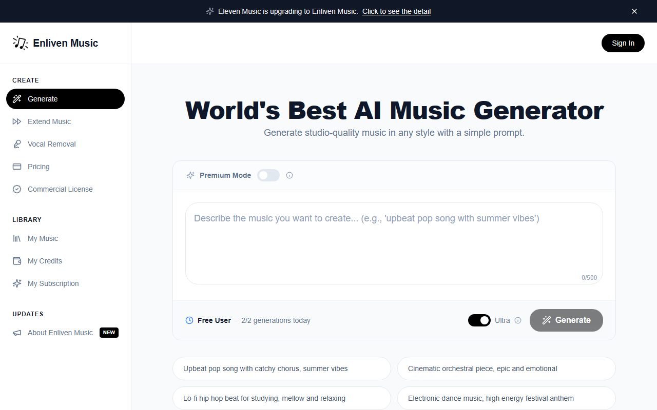657x410 pixels.
Task: Click the sparkle icon beside My Subscription
Action: pos(17,283)
